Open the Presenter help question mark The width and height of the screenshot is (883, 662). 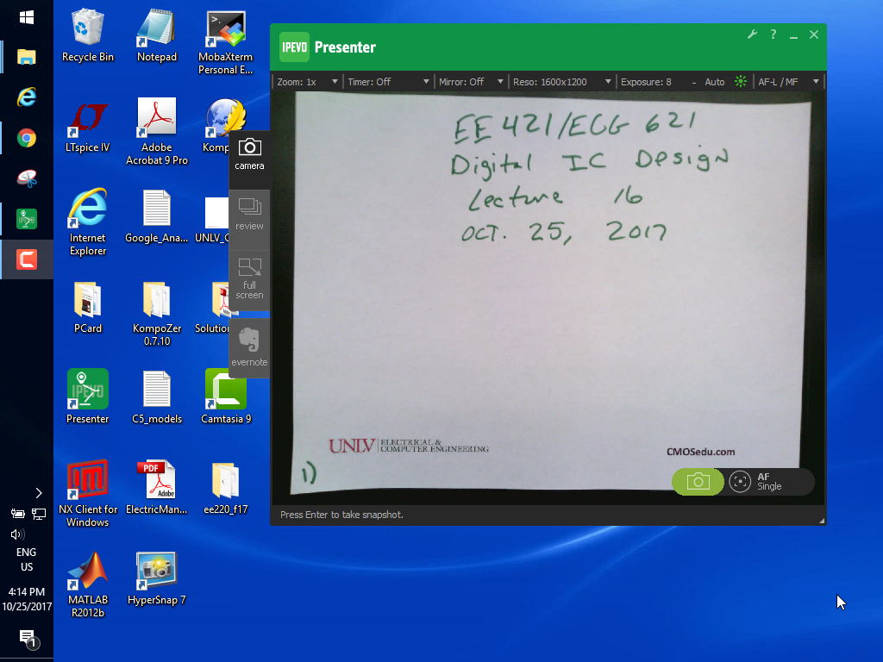[773, 34]
